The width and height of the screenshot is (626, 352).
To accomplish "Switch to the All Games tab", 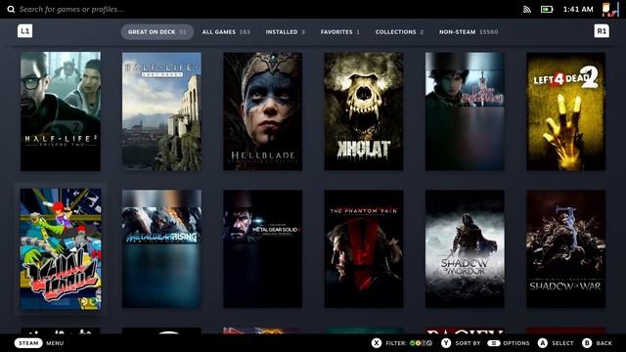I will click(226, 31).
